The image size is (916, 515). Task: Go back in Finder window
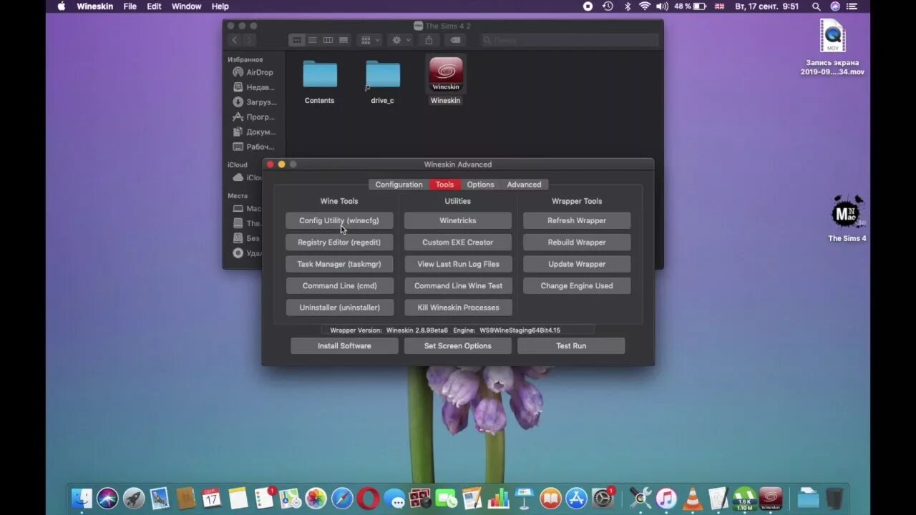(234, 40)
